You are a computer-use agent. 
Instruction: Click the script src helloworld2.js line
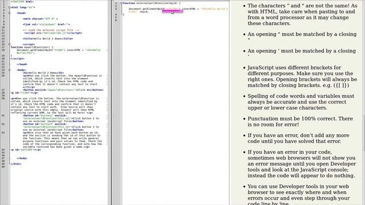[x=53, y=33]
